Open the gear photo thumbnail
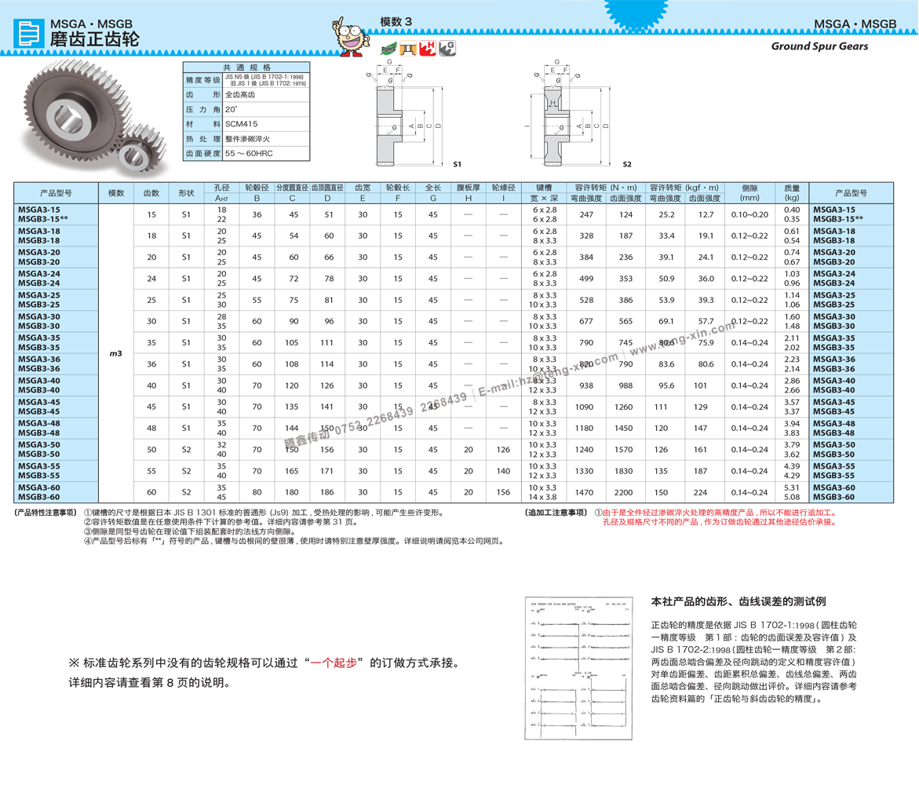Viewport: 919px width, 785px height. (x=90, y=118)
